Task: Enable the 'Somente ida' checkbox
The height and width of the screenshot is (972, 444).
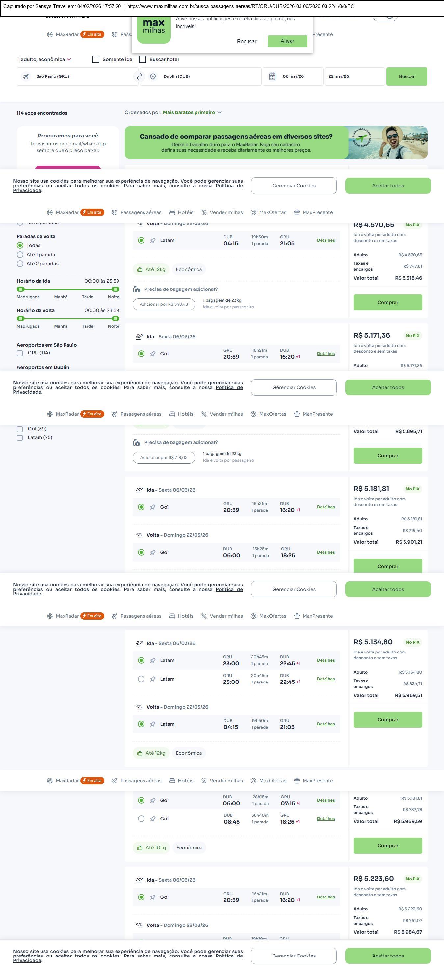Action: [x=96, y=59]
